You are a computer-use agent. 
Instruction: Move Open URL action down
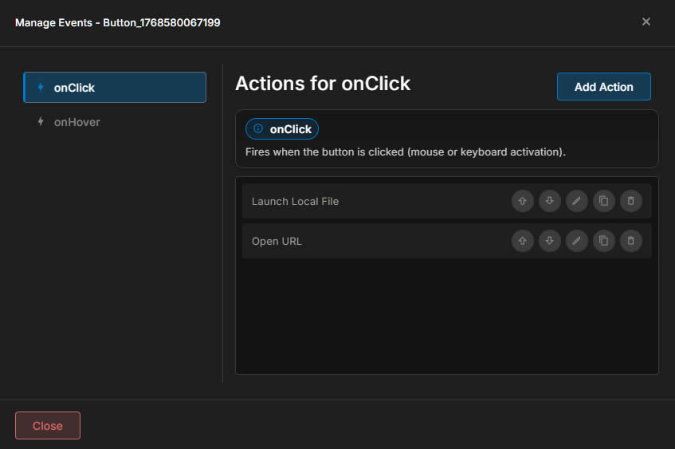pyautogui.click(x=549, y=241)
